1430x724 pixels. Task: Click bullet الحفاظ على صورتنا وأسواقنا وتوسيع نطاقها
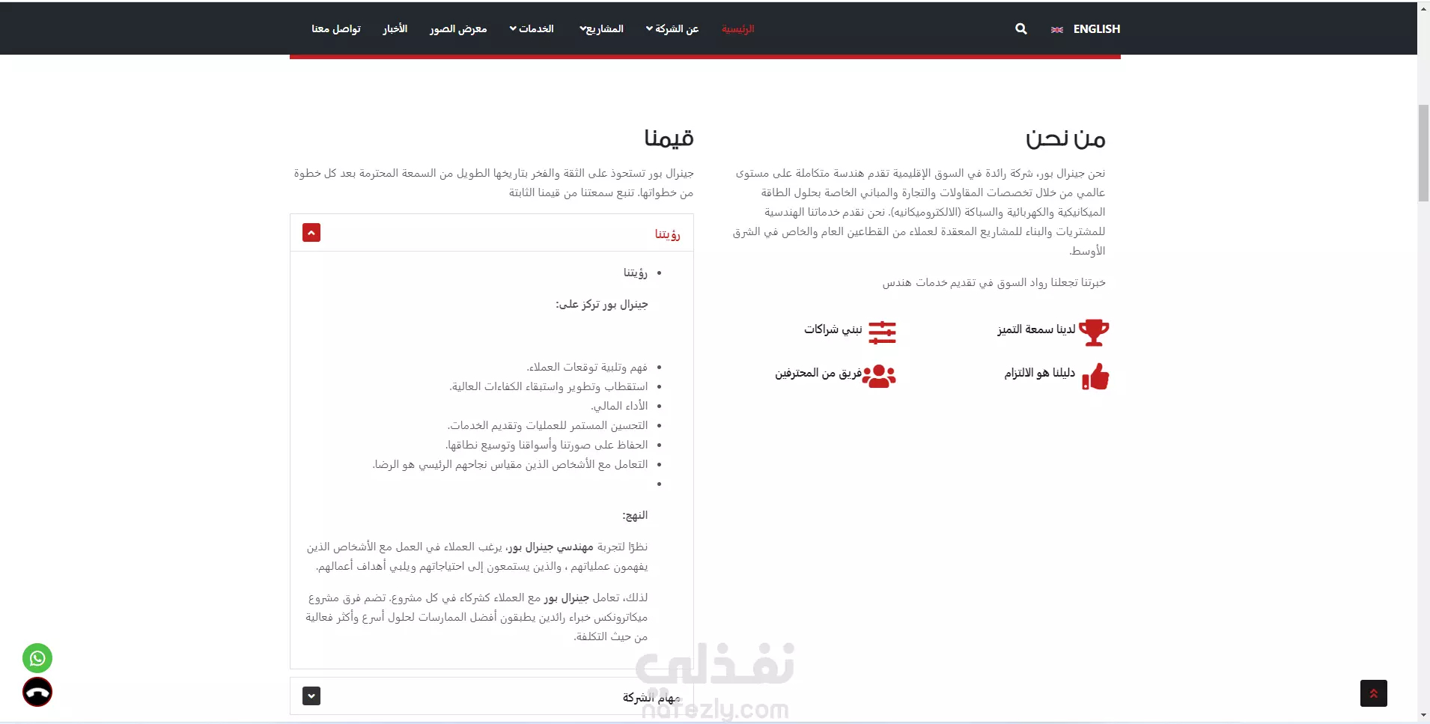click(x=547, y=445)
